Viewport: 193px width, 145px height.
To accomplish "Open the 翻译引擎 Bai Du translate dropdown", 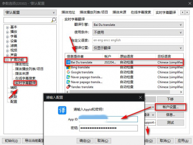I will 138,25.
